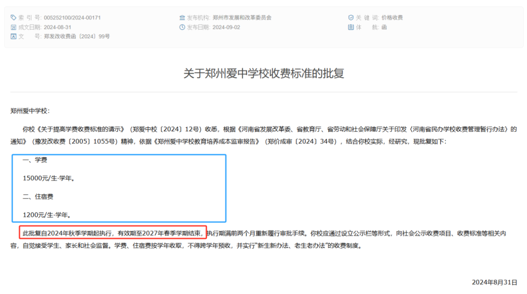Click the tag icon beside 索引号

(14, 18)
